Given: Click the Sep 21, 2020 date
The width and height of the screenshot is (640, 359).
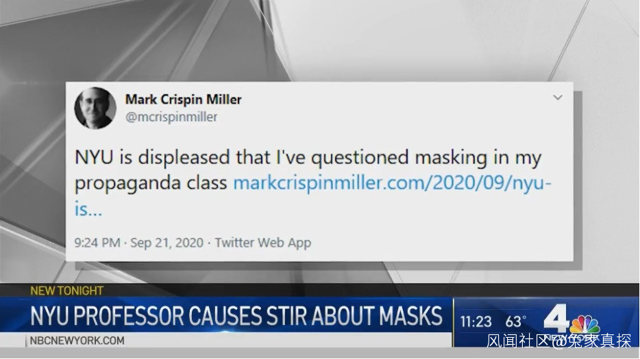Looking at the screenshot, I should pyautogui.click(x=167, y=243).
